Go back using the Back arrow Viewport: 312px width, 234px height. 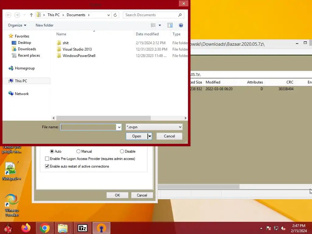(8, 15)
